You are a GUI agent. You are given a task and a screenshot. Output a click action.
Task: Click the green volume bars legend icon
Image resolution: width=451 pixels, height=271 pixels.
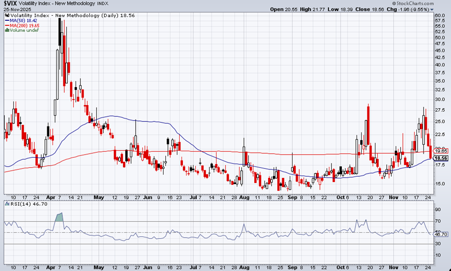[7, 30]
